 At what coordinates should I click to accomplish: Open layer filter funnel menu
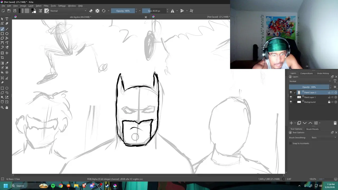[335, 81]
